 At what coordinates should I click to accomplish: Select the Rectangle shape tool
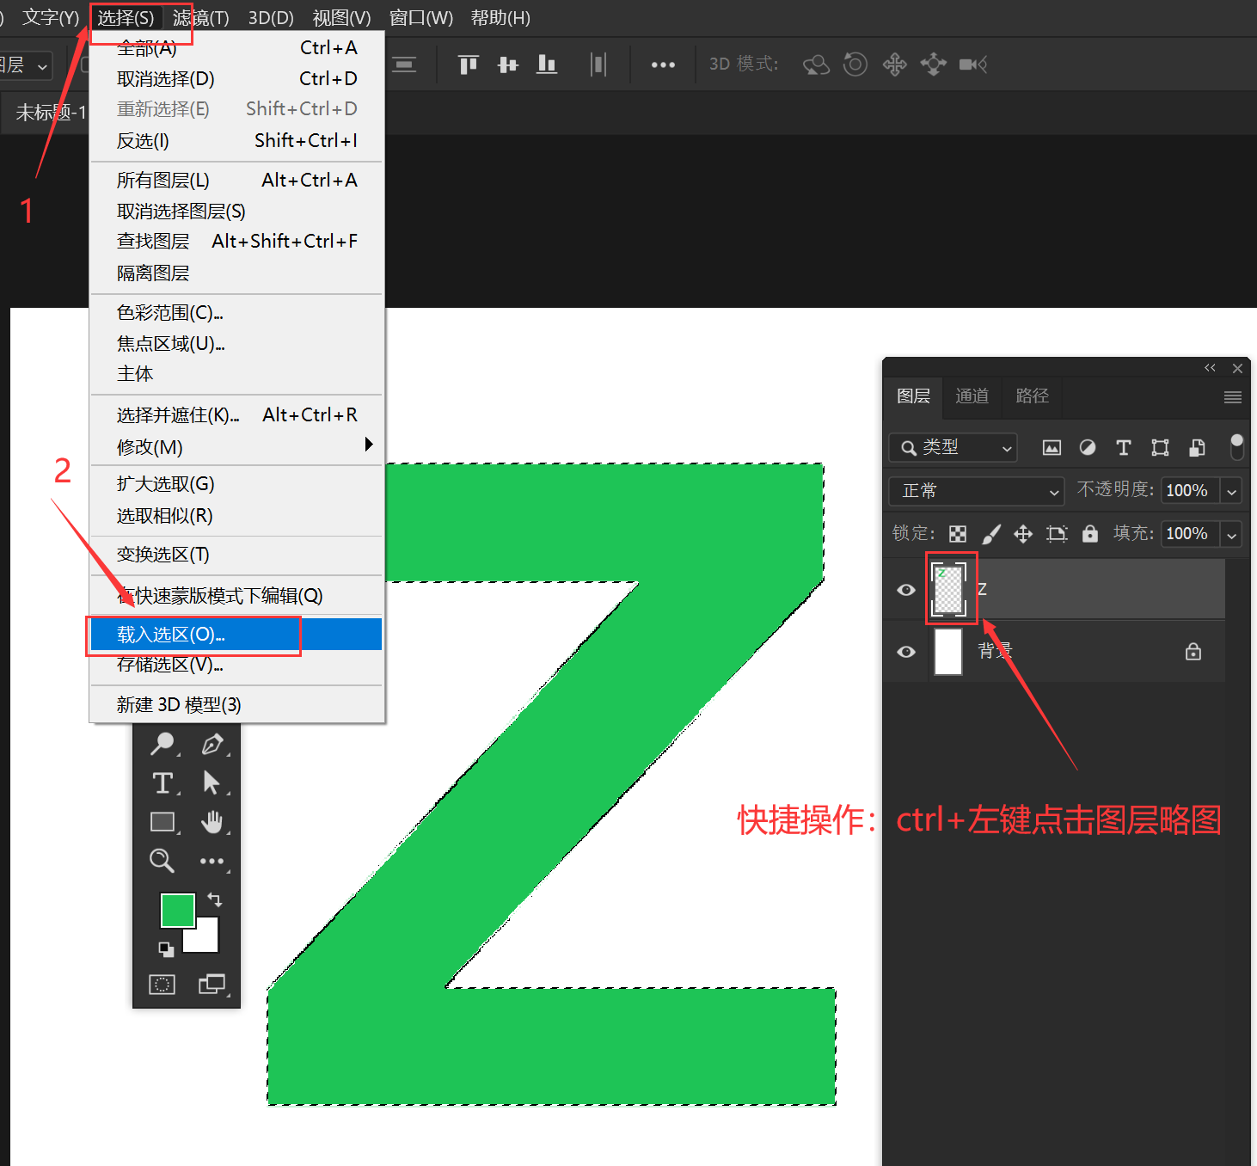click(x=162, y=822)
